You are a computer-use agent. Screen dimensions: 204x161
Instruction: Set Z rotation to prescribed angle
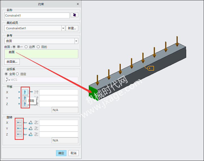pos(31,134)
